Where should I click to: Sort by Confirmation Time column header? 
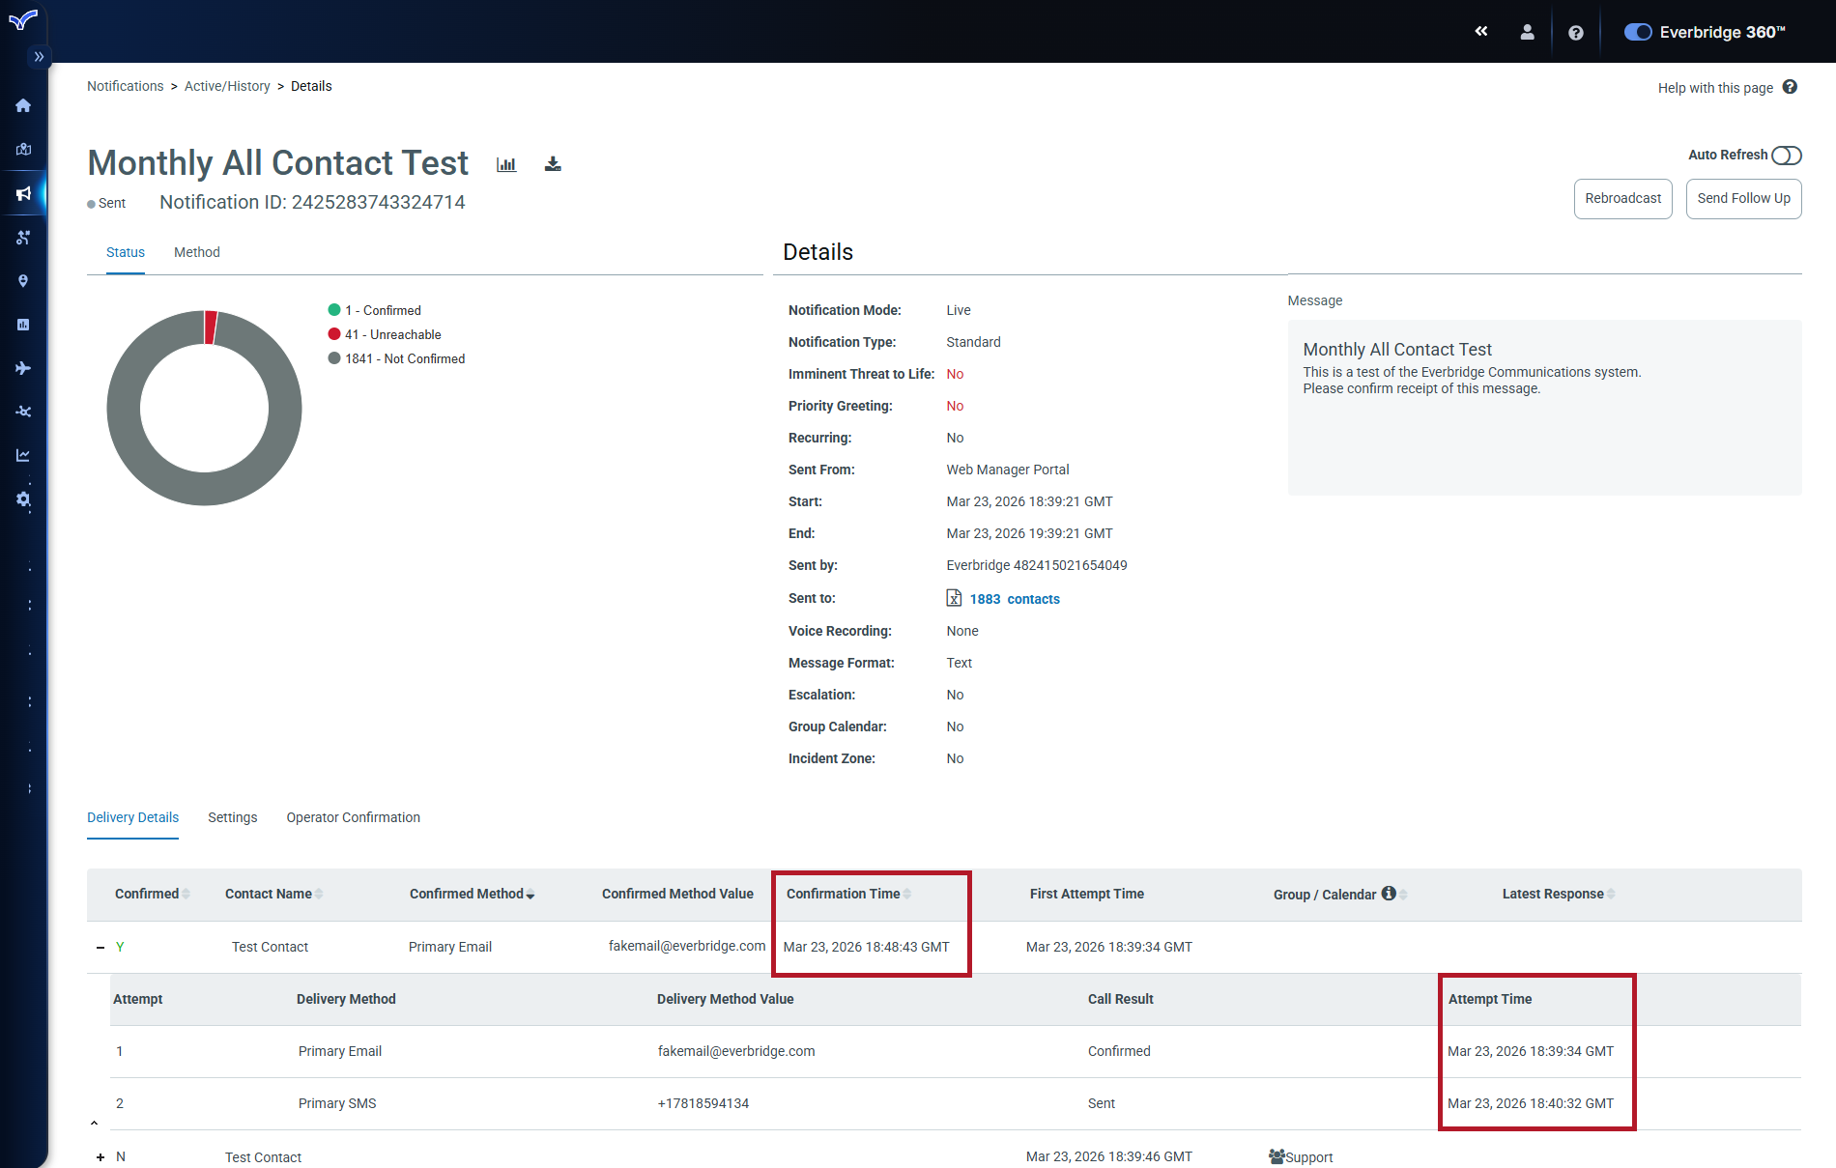[x=844, y=894]
